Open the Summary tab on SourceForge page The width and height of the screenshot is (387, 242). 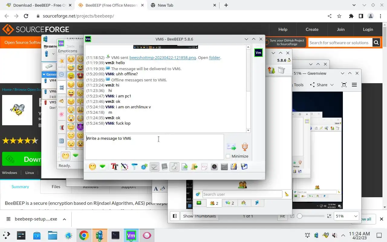pos(20,187)
